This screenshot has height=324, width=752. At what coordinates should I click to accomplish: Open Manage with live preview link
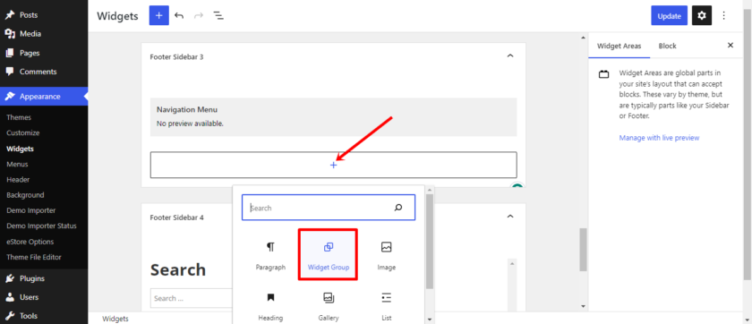tap(659, 138)
